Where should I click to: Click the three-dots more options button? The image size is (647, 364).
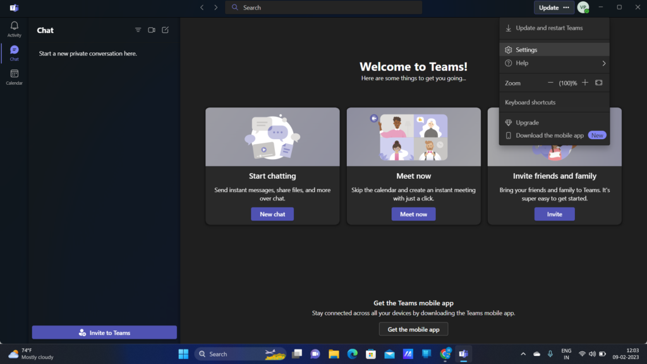pyautogui.click(x=566, y=8)
